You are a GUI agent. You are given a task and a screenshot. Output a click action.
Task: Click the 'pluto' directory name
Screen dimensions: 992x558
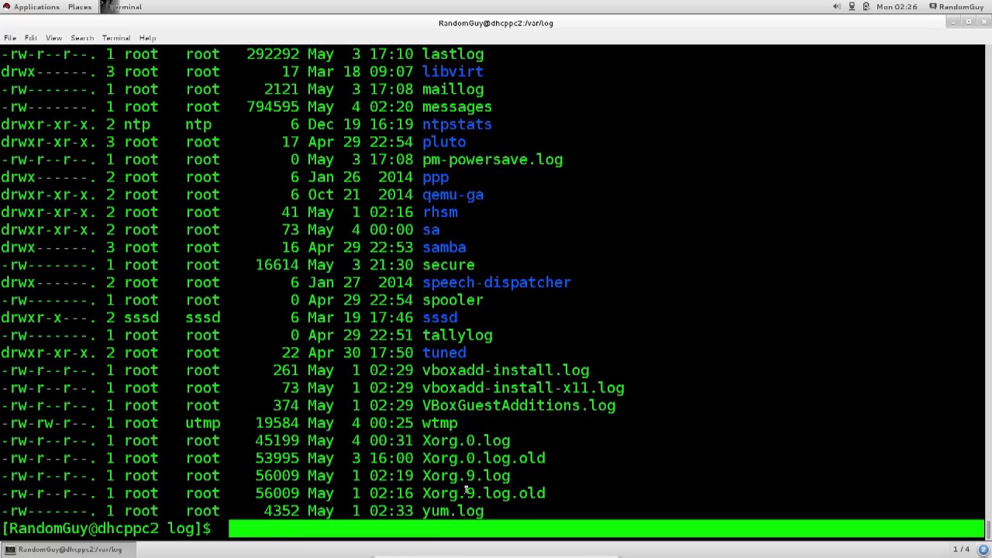[444, 143]
